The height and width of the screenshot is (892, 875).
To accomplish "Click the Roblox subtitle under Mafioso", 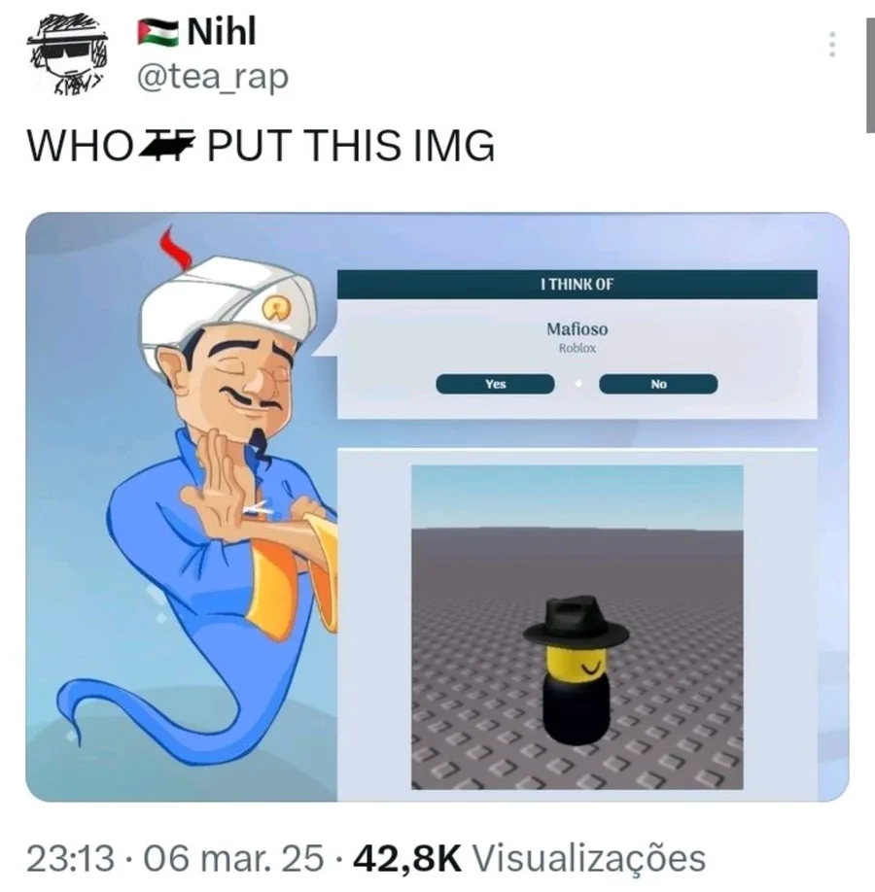I will (577, 348).
